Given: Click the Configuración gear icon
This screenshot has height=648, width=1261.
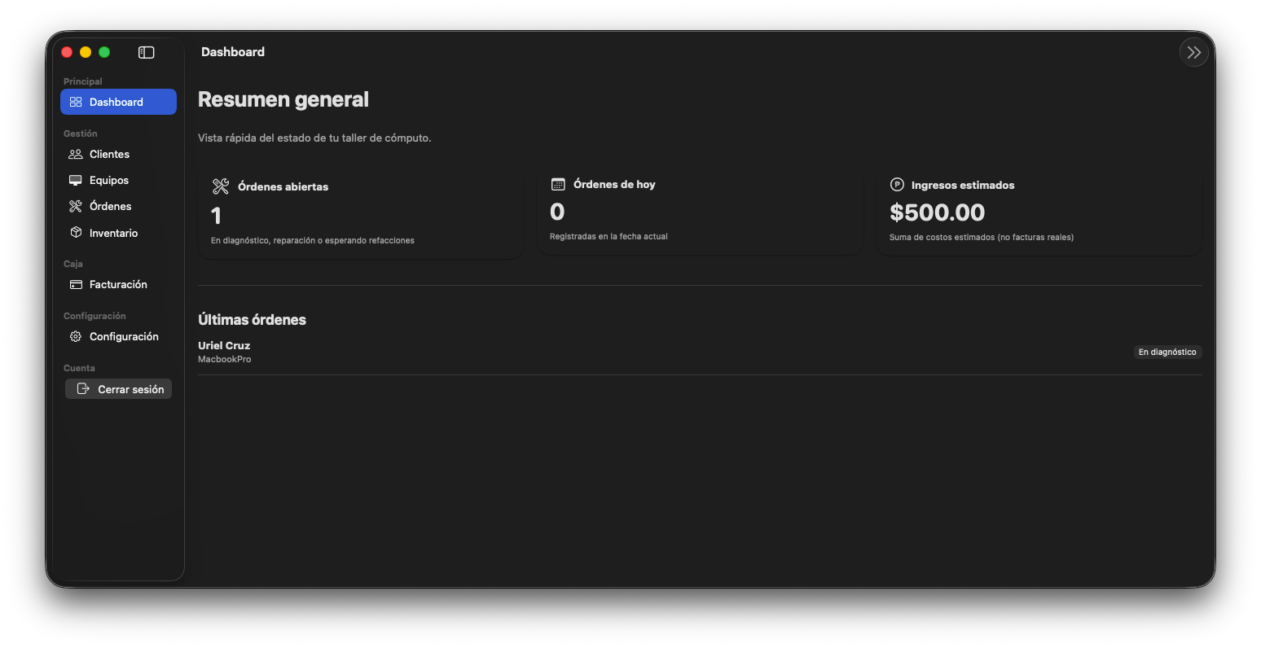Looking at the screenshot, I should (x=76, y=336).
